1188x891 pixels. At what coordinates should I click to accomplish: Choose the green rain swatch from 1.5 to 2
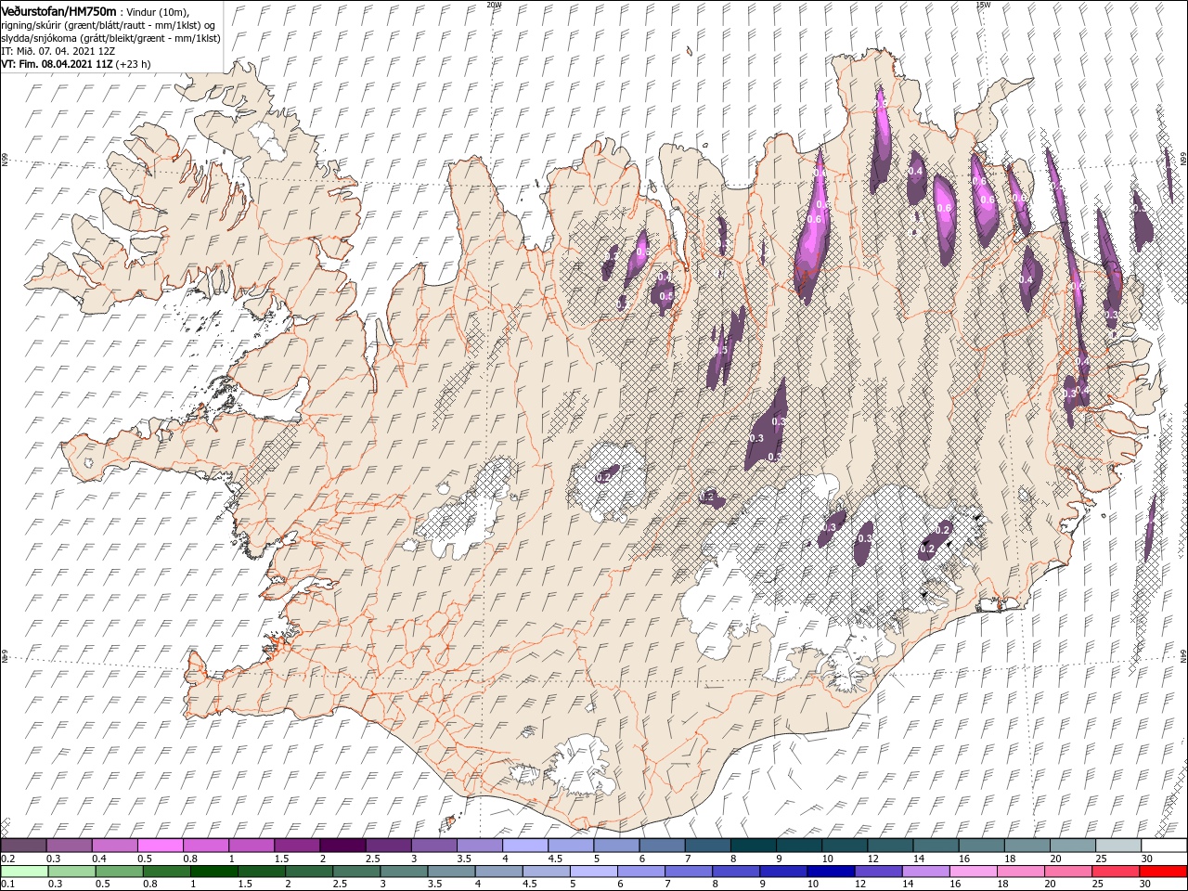tap(261, 871)
